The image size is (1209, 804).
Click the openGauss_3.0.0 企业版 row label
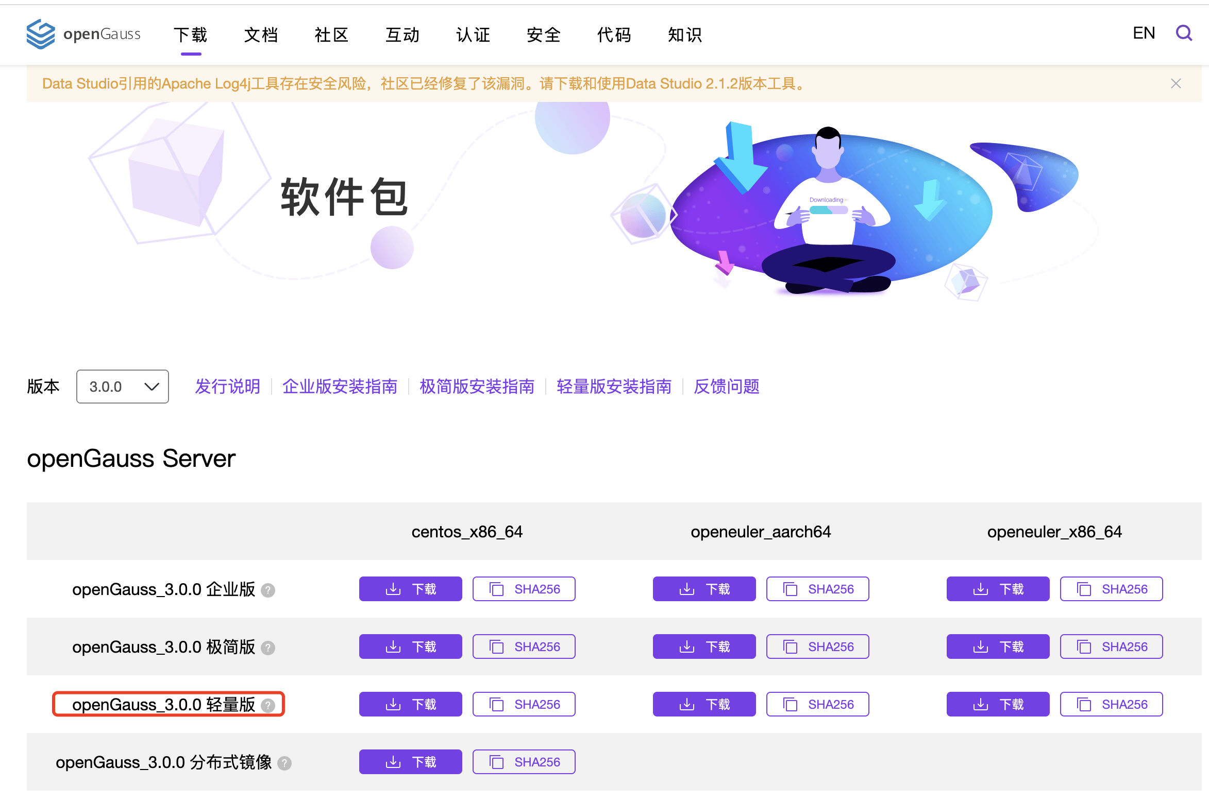(163, 589)
